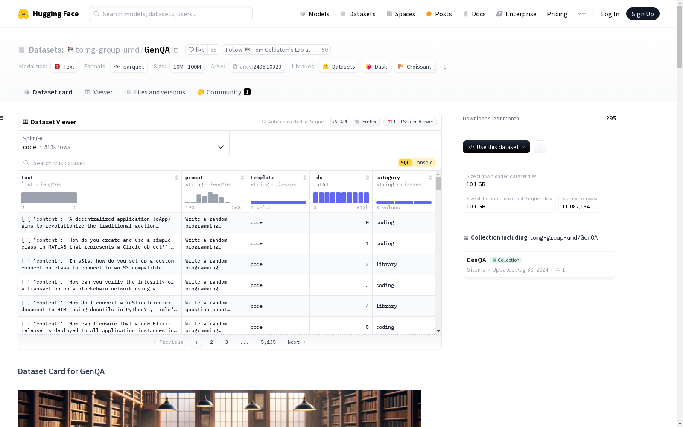Expand the Split code dropdown
This screenshot has height=427, width=683.
(x=123, y=143)
